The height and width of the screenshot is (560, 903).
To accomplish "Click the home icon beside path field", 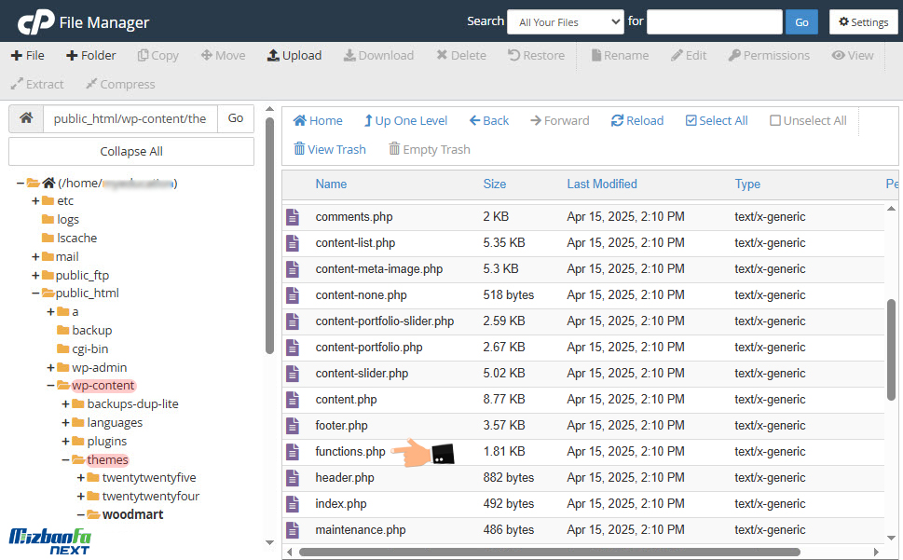I will click(27, 119).
